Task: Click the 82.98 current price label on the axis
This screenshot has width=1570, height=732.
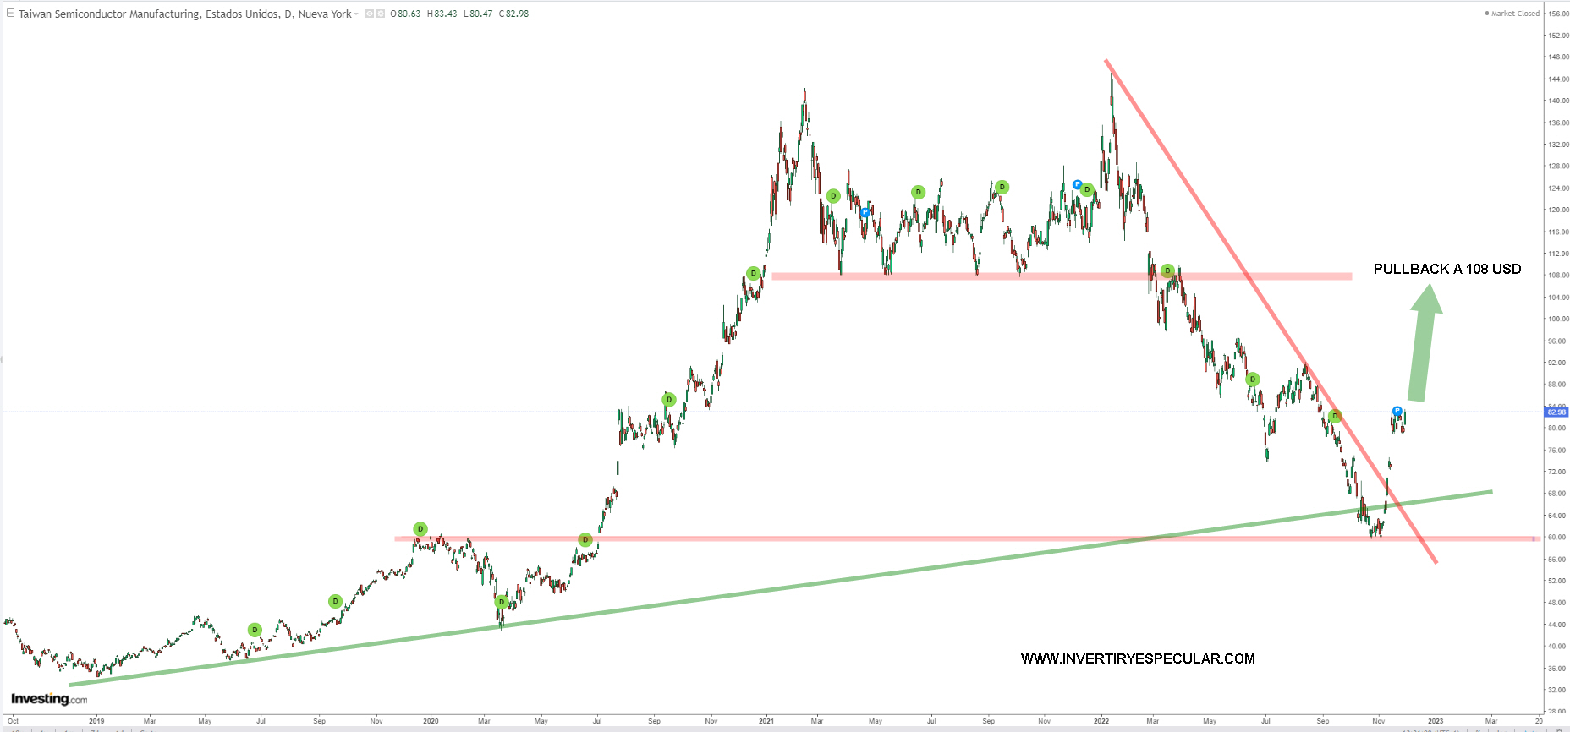Action: coord(1556,412)
